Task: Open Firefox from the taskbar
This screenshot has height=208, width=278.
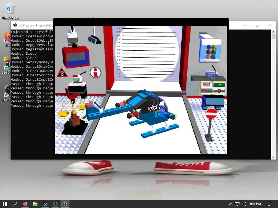Action: 25,204
